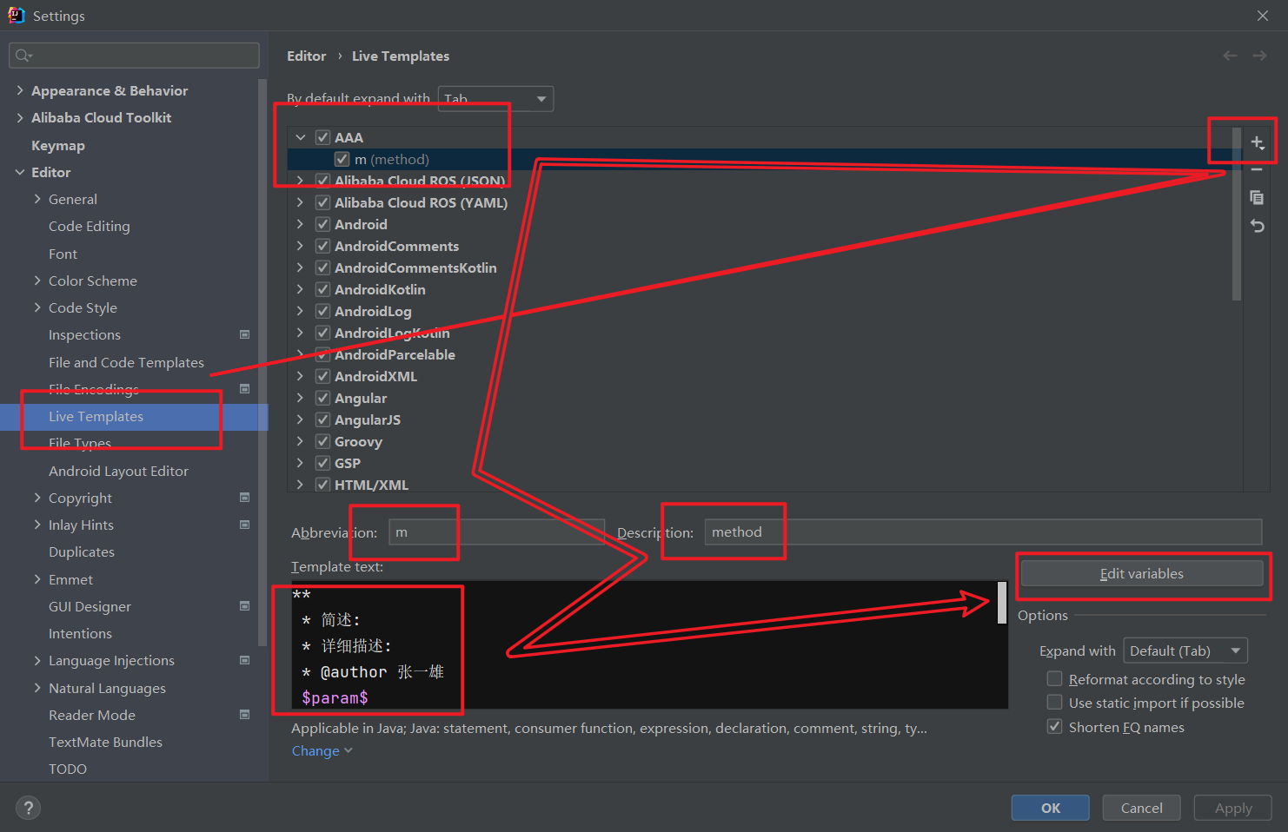Expand the Android template group
Image resolution: width=1288 pixels, height=832 pixels.
(x=300, y=224)
